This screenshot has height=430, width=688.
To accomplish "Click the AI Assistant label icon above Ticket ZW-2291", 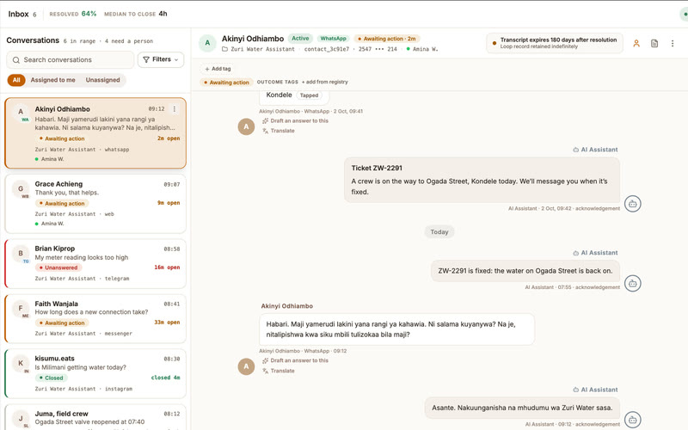I will click(575, 150).
